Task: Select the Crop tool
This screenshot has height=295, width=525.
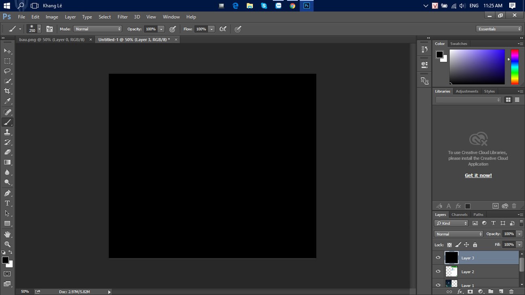Action: tap(7, 91)
